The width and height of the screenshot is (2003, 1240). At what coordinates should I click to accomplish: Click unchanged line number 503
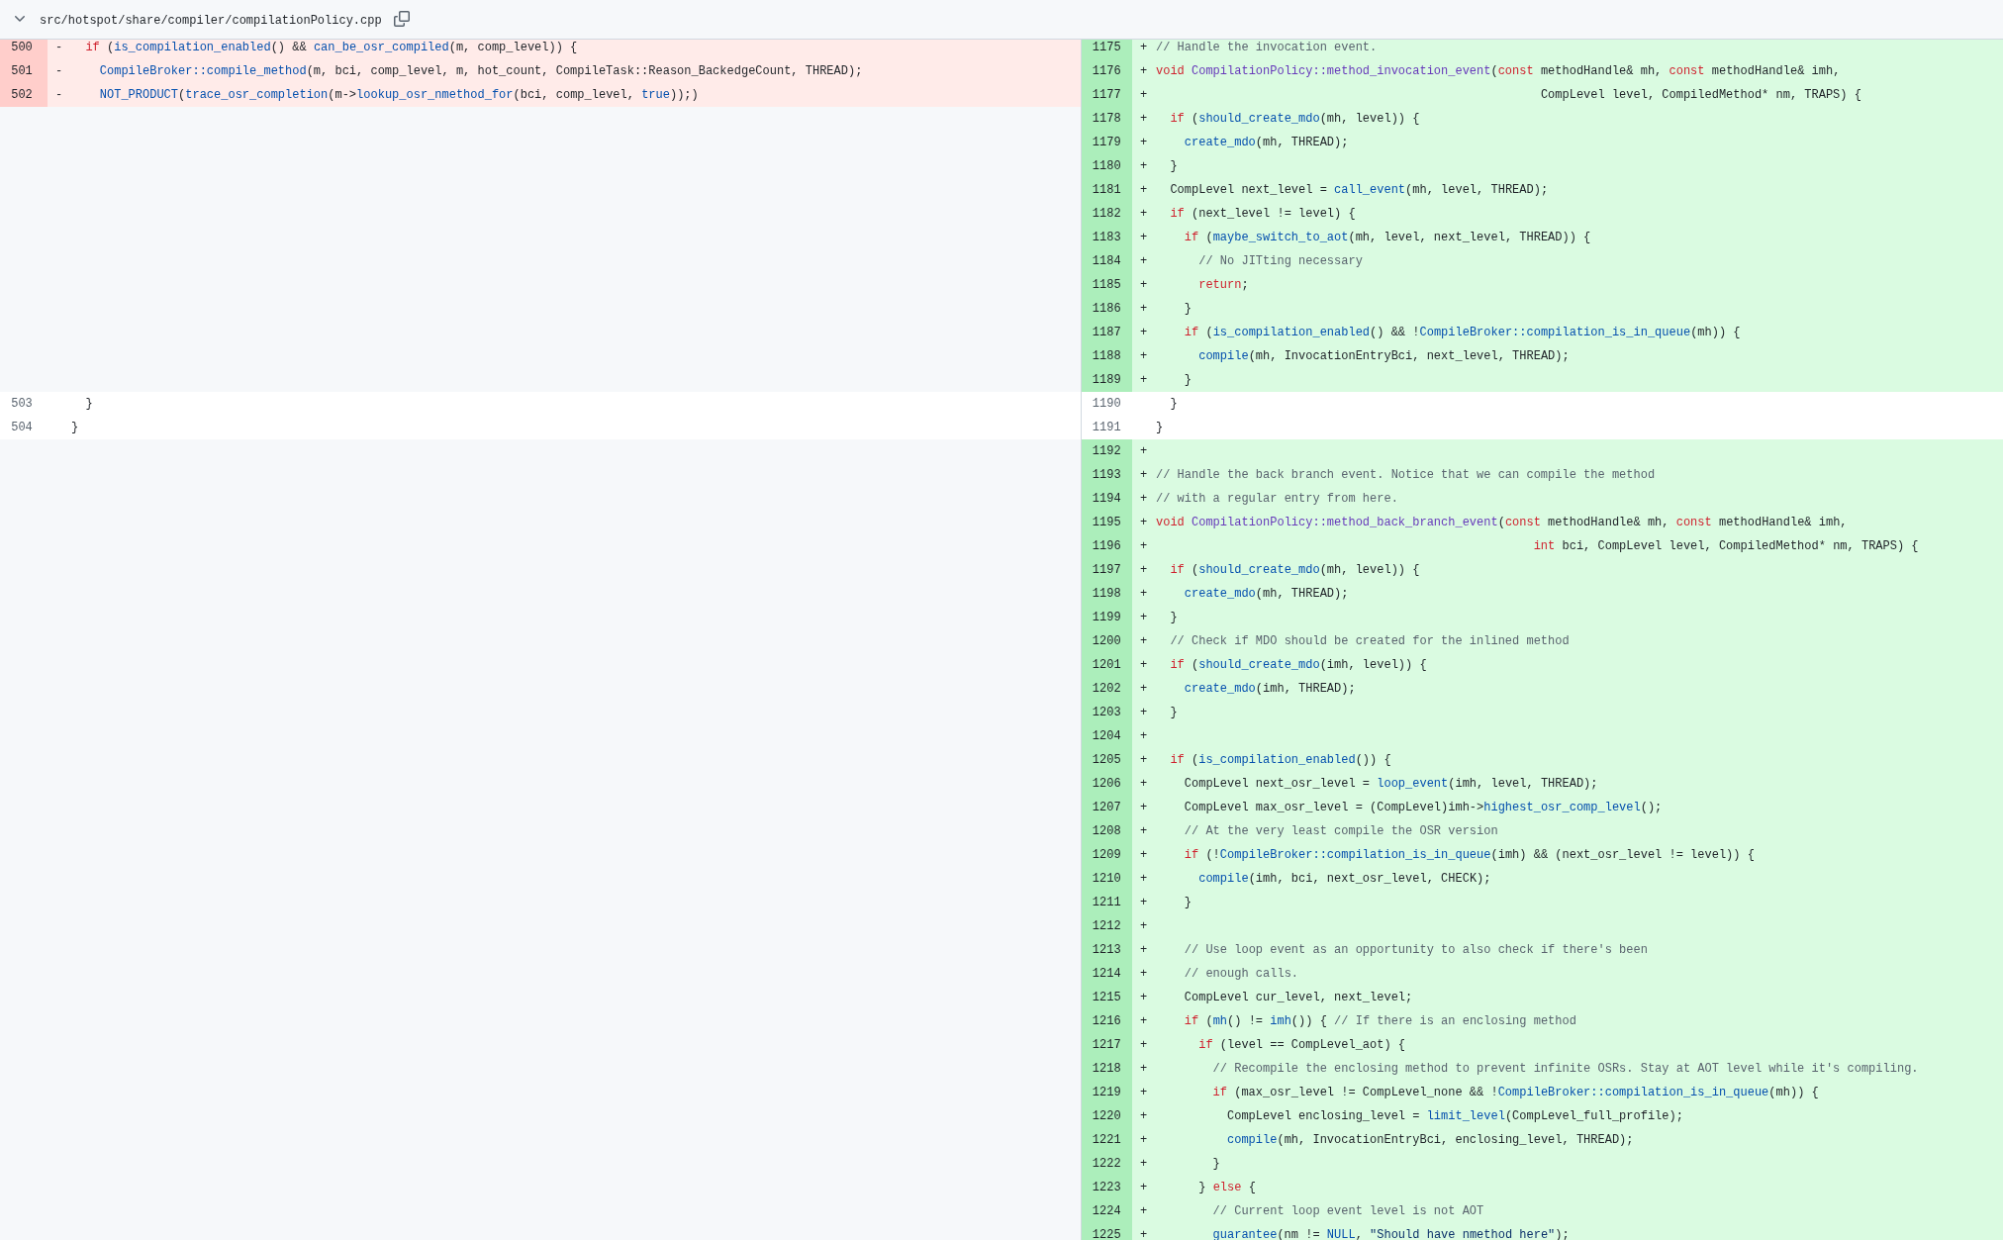22,404
